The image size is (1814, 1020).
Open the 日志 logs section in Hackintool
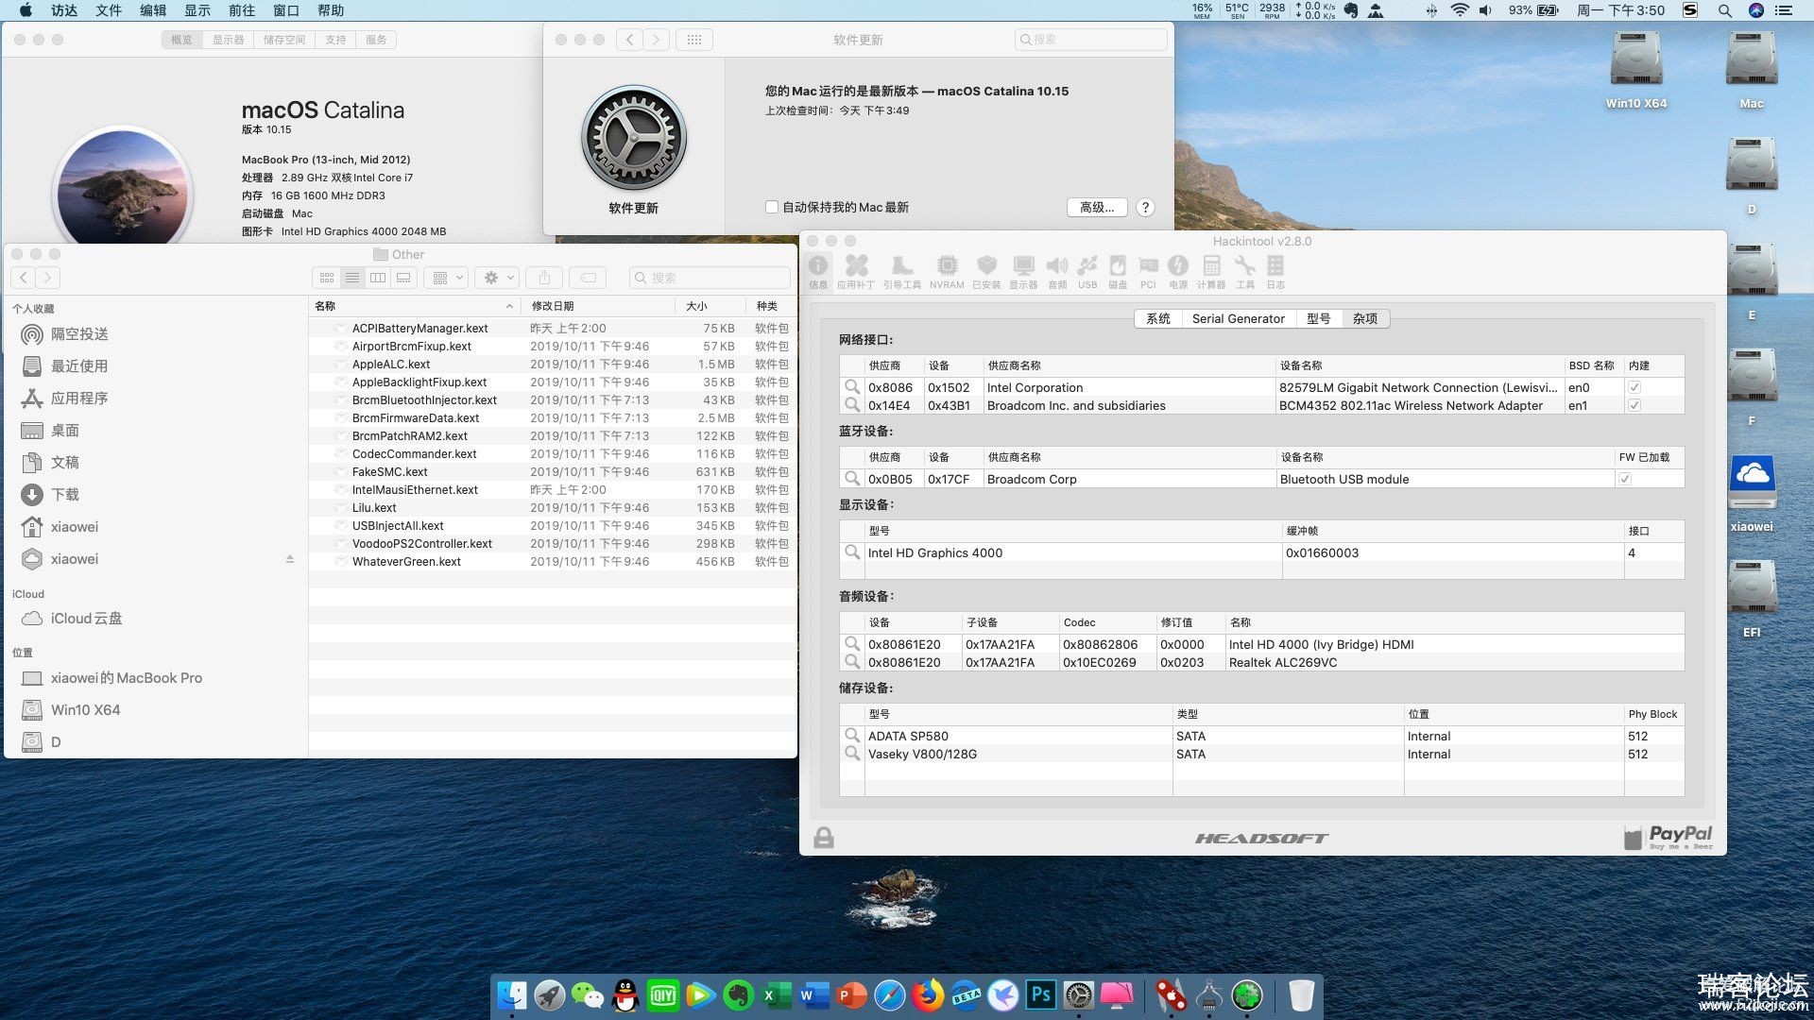click(1275, 272)
